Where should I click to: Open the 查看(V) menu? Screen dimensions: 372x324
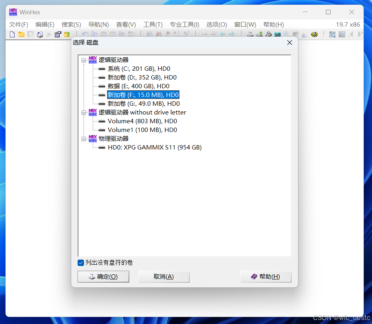(x=126, y=24)
